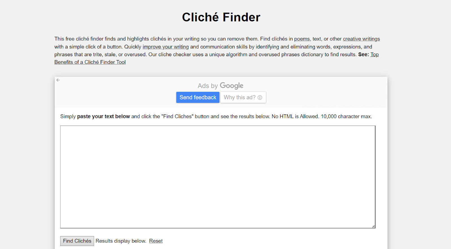Open Benefits of a Cliché Finder Tool link
451x249 pixels.
(90, 62)
